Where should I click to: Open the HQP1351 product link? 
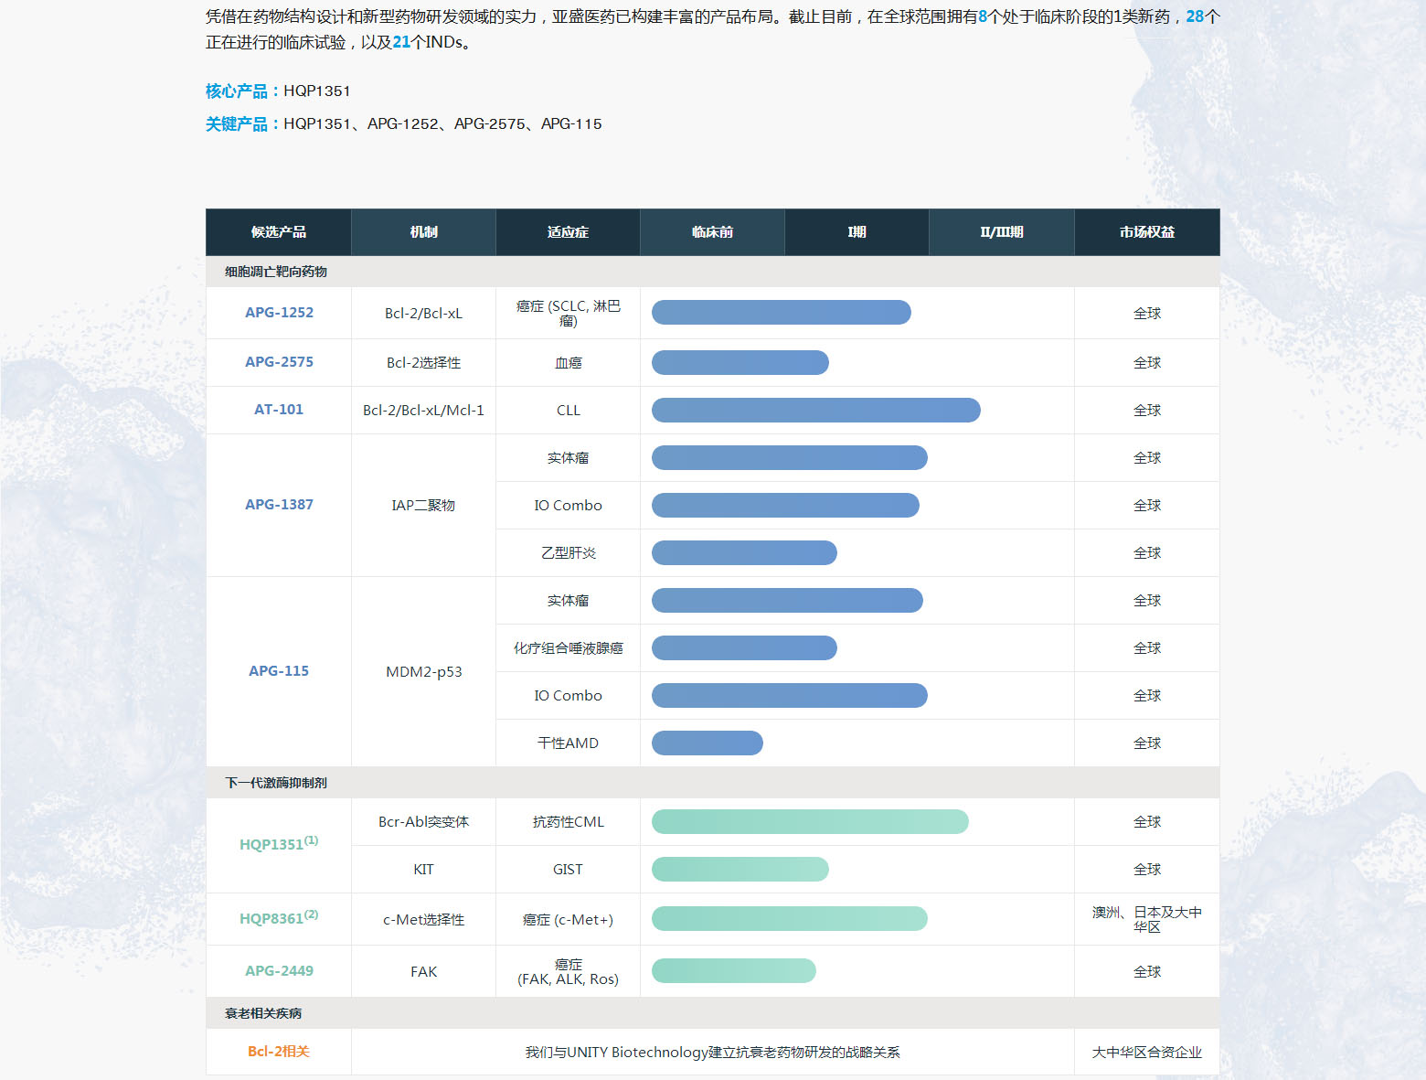(x=279, y=843)
